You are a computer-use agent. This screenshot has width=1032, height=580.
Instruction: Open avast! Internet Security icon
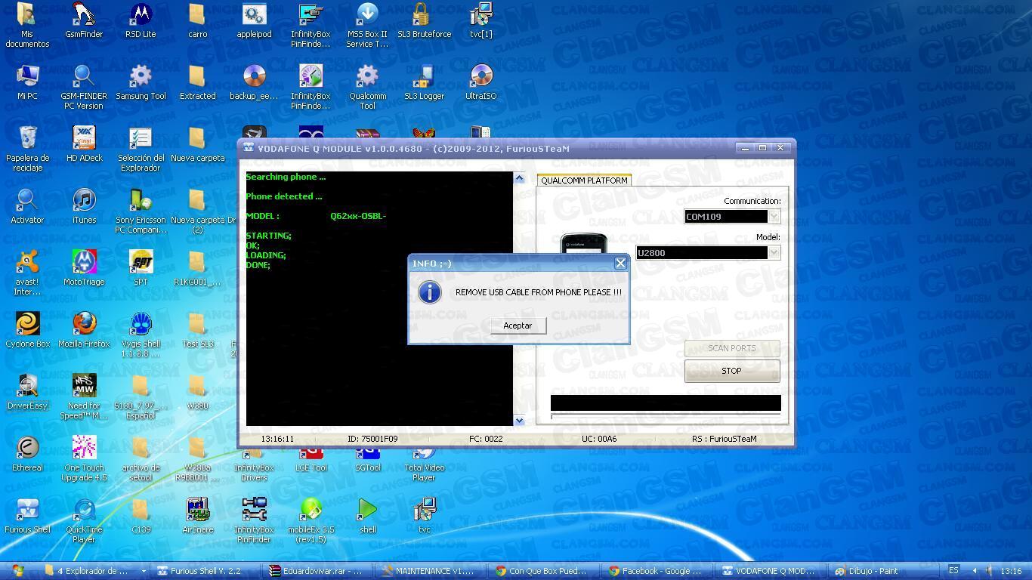coord(27,273)
